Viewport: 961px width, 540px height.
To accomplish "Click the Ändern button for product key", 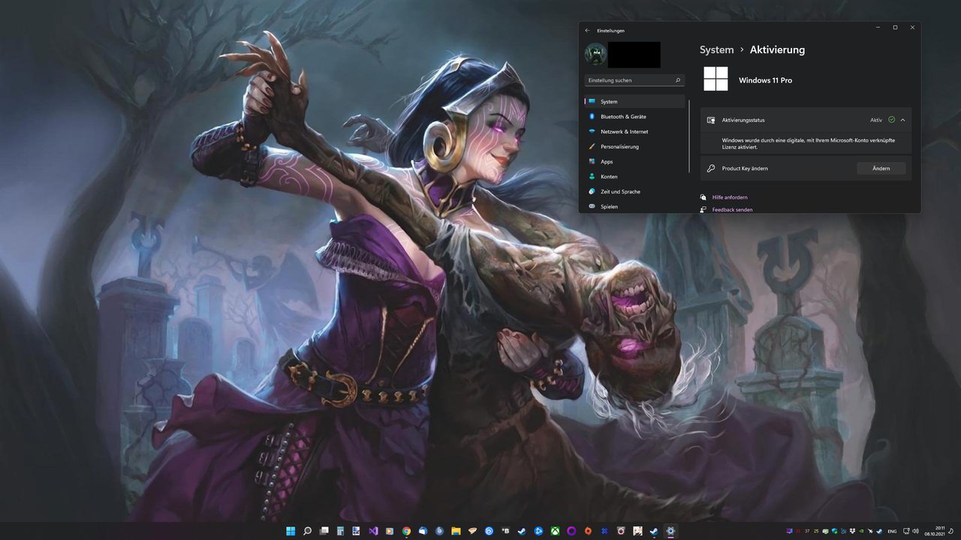I will coord(881,169).
